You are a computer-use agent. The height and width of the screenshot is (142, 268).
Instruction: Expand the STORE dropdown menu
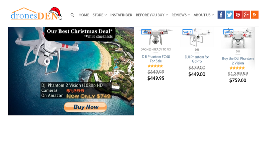click(x=99, y=15)
